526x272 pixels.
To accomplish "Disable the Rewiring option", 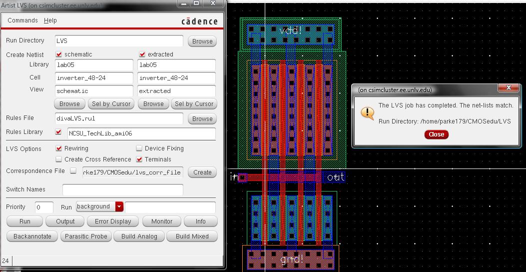I will (x=59, y=148).
